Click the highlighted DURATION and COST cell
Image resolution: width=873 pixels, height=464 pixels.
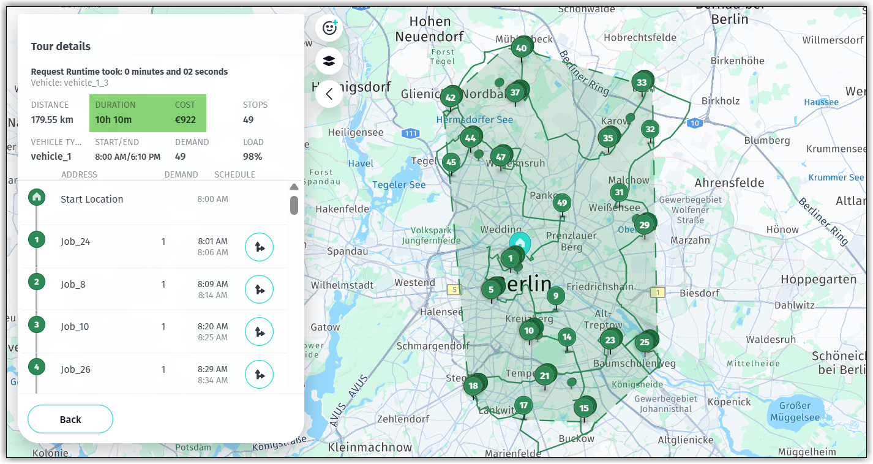pyautogui.click(x=147, y=113)
